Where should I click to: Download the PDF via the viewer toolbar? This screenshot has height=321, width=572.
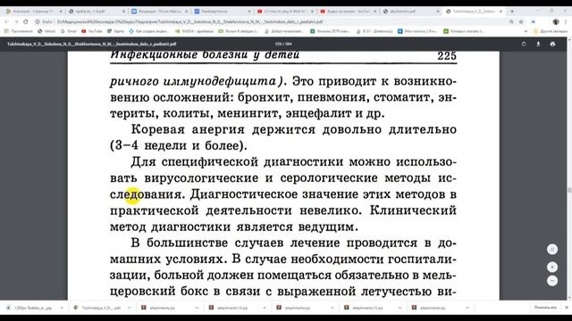pos(538,44)
